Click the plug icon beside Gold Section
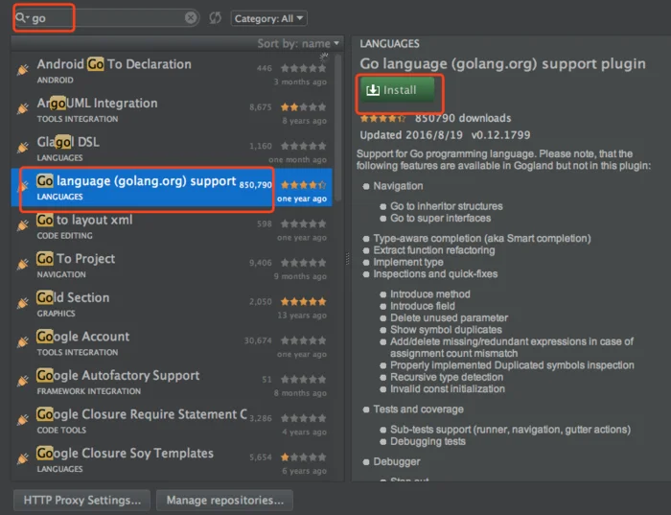 (23, 303)
